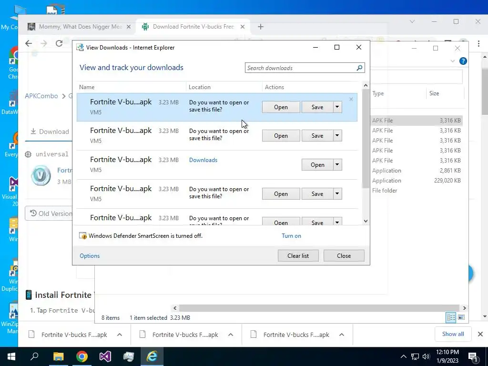The height and width of the screenshot is (366, 488).
Task: Click Chrome's forward arrow
Action: [44, 43]
